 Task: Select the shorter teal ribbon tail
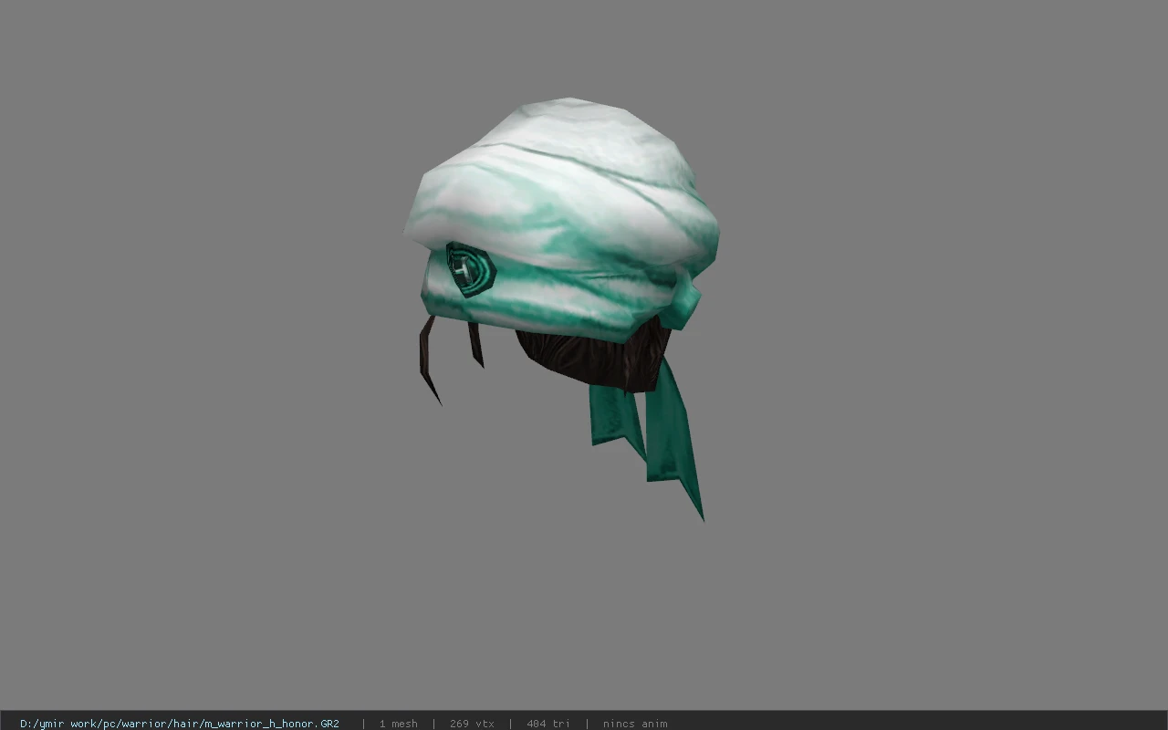617,420
